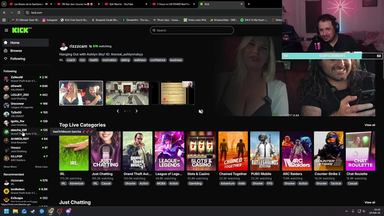Image resolution: width=384 pixels, height=216 pixels.
Task: Open ZaNouNi in Following list
Action: click(x=25, y=79)
